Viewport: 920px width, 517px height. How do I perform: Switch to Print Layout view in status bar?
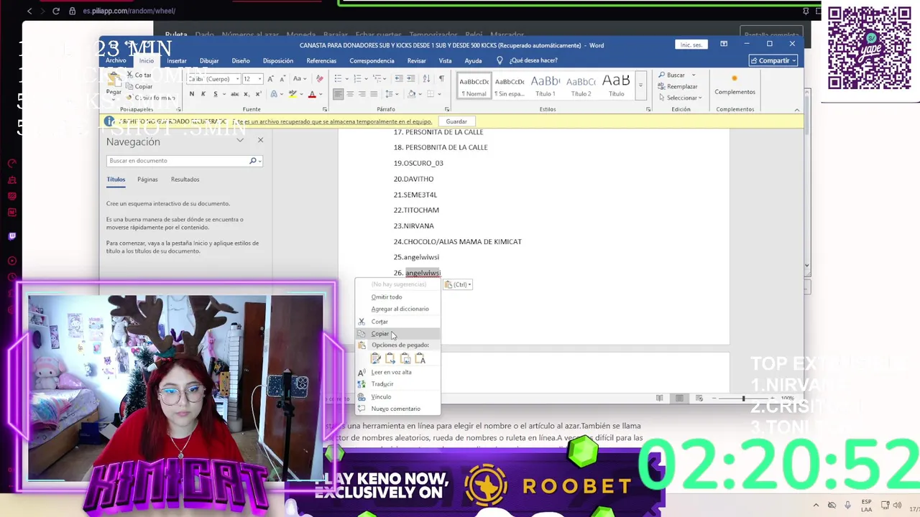click(679, 398)
